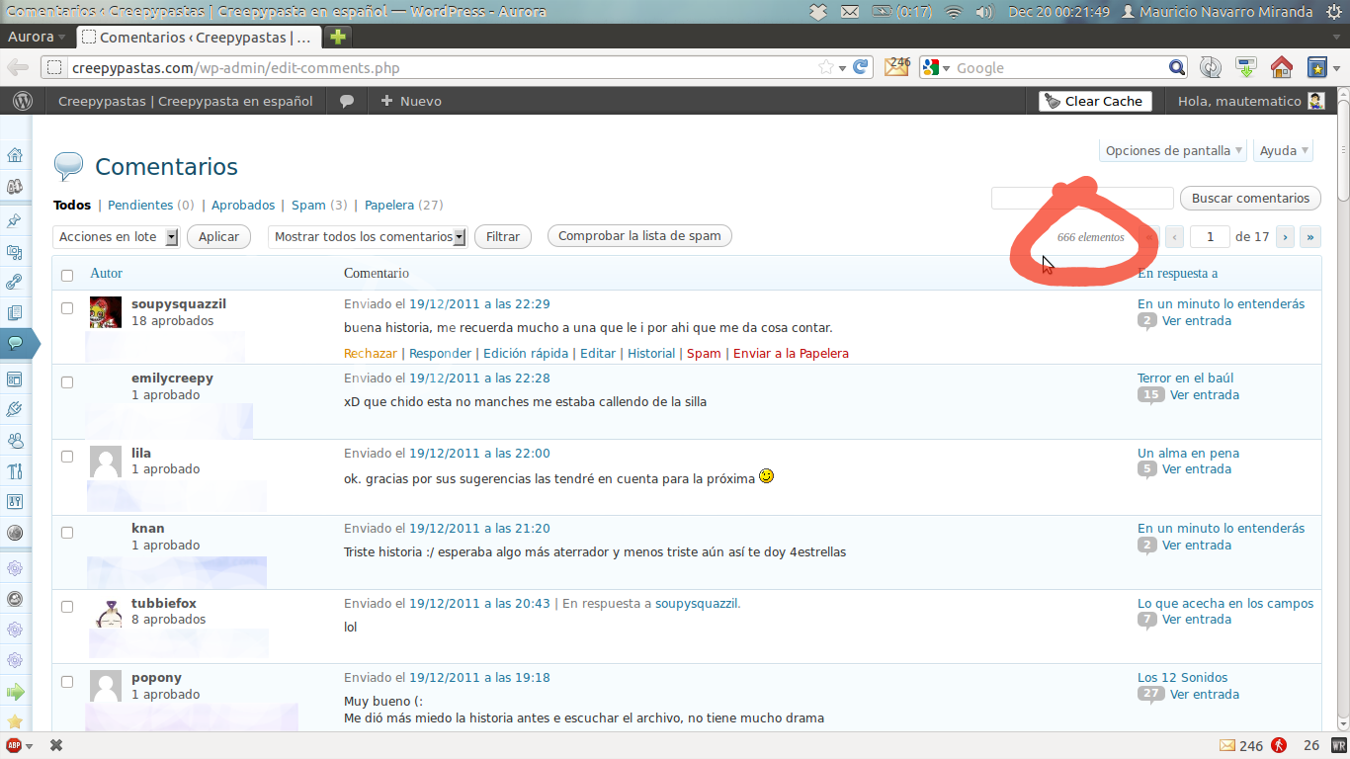Click the comment search input field
Image resolution: width=1350 pixels, height=759 pixels.
click(x=1082, y=199)
